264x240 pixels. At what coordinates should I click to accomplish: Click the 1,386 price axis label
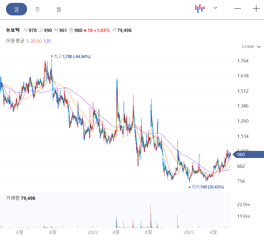click(243, 106)
